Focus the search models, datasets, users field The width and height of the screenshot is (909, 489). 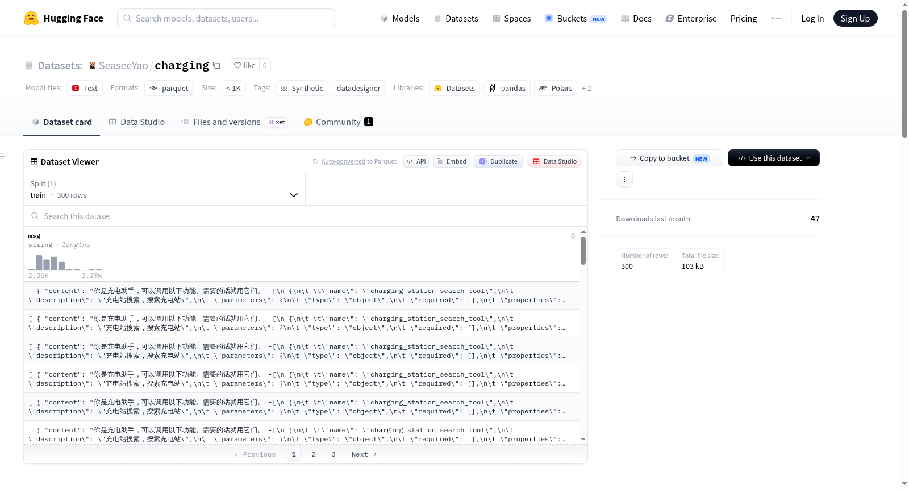point(226,18)
